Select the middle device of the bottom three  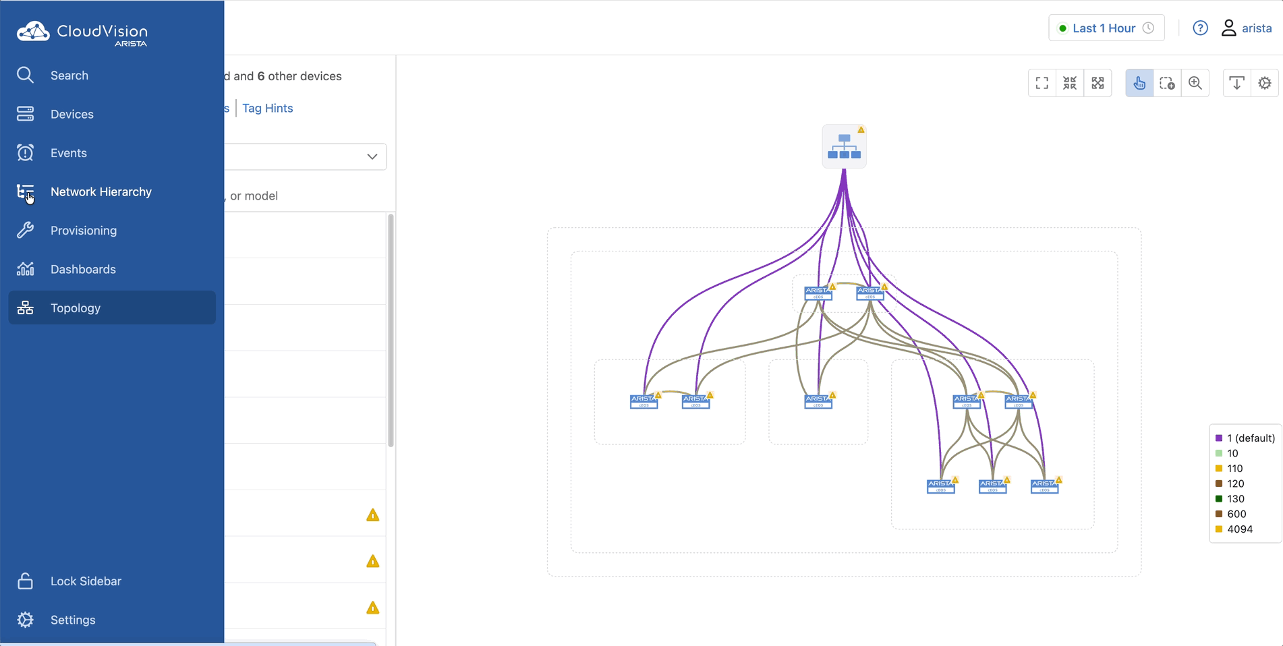(x=992, y=486)
